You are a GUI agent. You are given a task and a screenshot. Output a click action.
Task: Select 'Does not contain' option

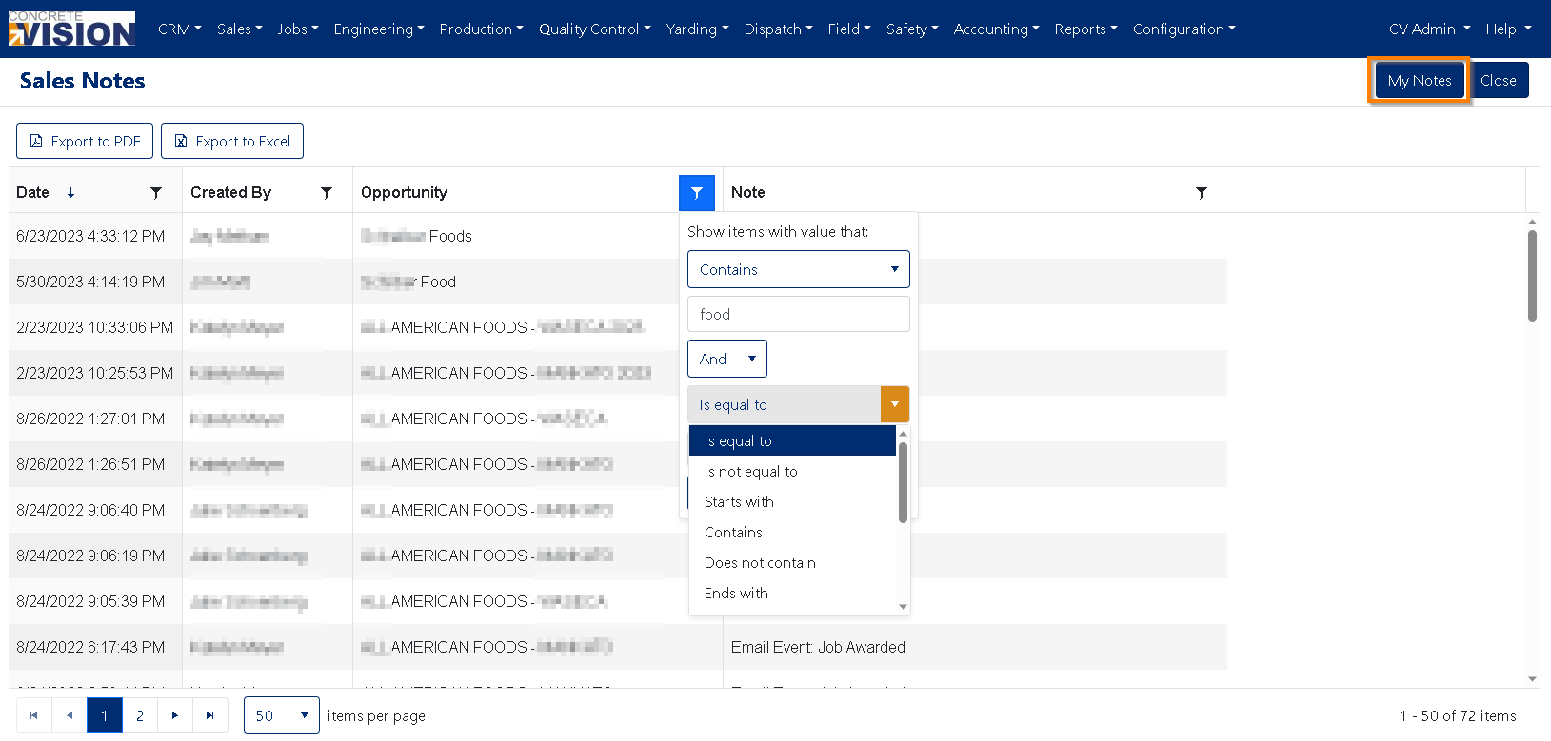(x=792, y=562)
